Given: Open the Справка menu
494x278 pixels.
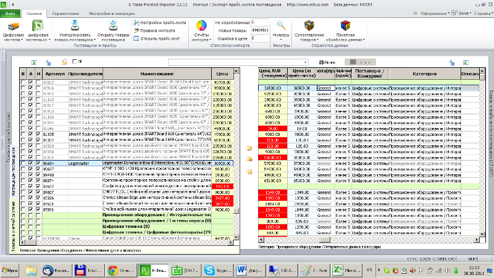Looking at the screenshot, I should [x=484, y=14].
